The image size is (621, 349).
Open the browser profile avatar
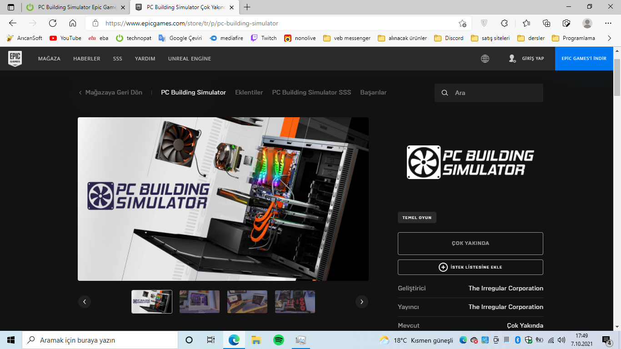pos(587,23)
